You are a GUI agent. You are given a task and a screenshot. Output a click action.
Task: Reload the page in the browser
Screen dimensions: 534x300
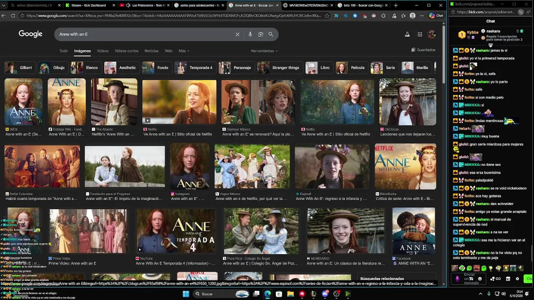(x=13, y=15)
